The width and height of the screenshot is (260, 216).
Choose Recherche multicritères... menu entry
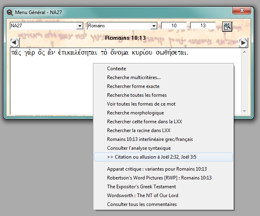click(163, 77)
